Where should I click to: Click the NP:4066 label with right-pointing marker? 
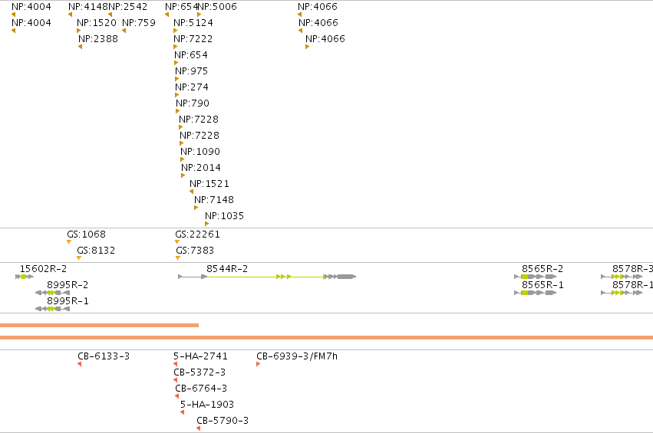click(325, 38)
